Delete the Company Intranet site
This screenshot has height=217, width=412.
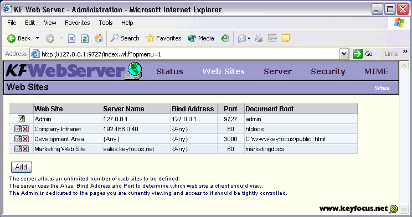[25, 129]
